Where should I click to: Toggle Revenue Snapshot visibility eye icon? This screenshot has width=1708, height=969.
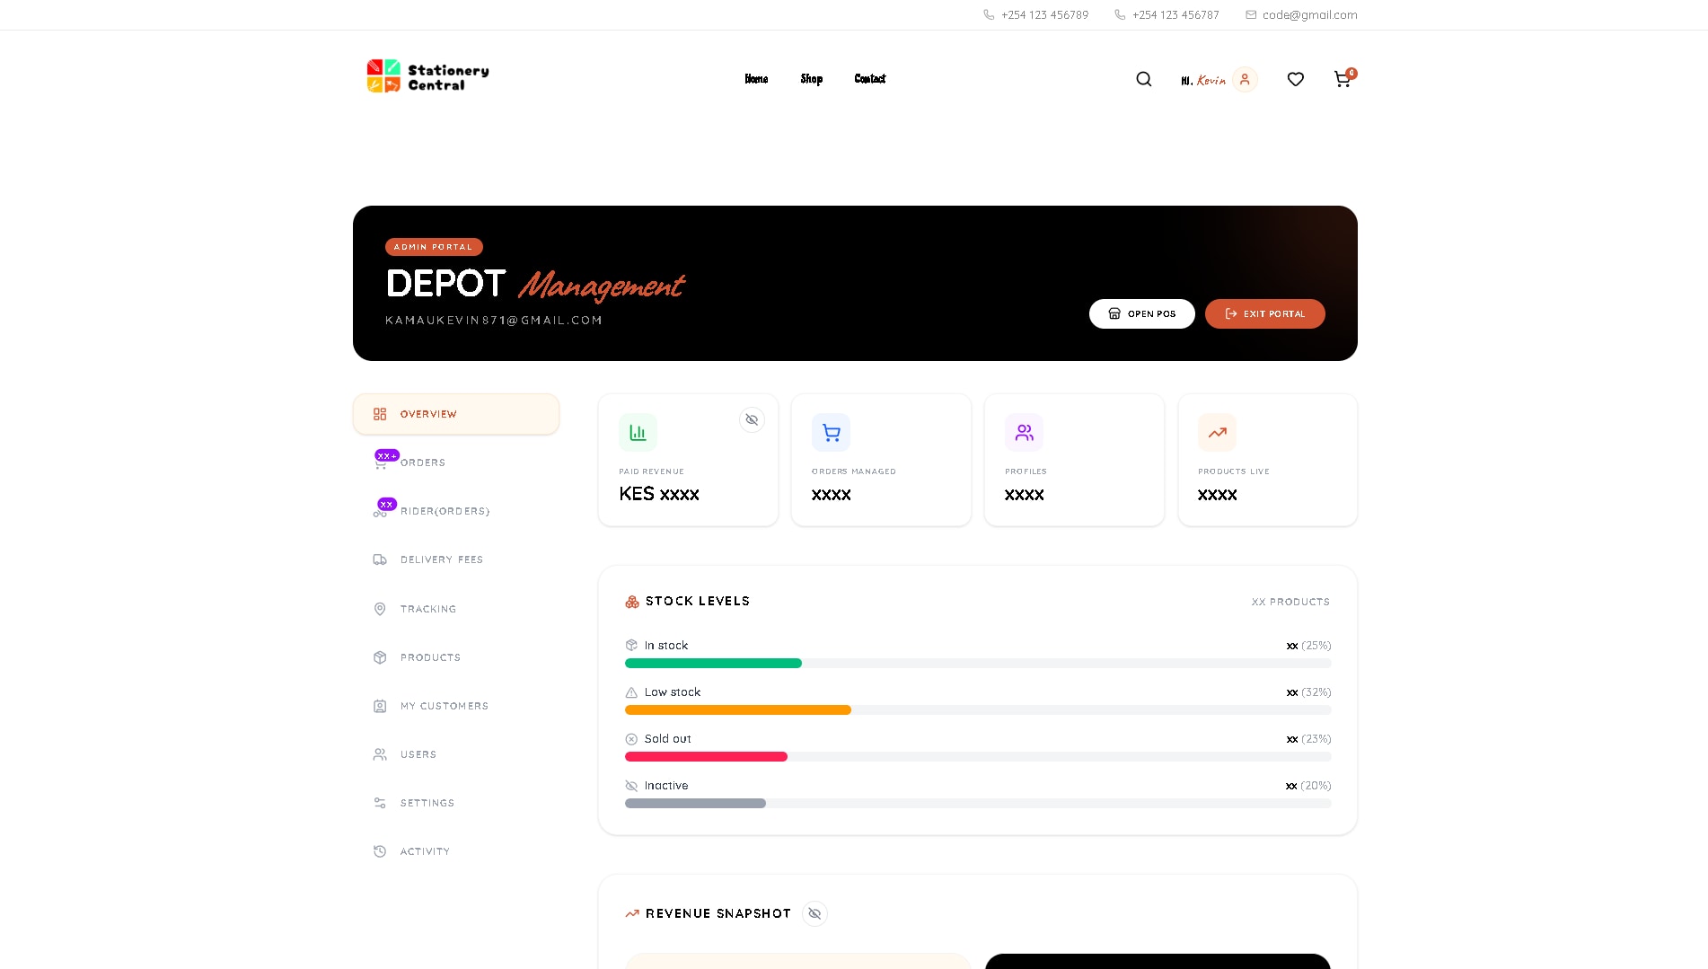814,913
